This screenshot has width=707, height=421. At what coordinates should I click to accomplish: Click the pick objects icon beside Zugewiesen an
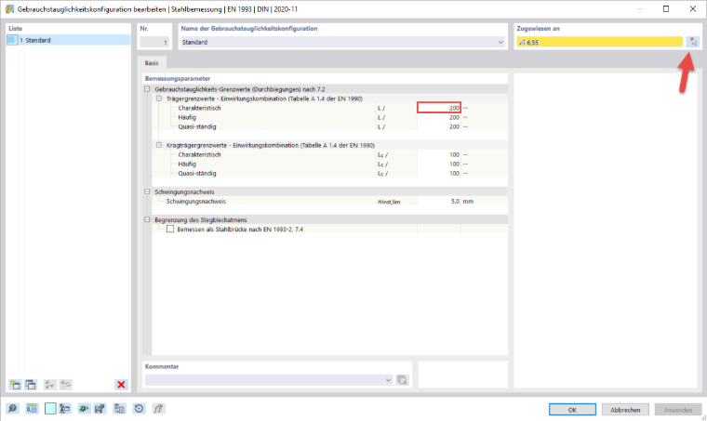693,42
